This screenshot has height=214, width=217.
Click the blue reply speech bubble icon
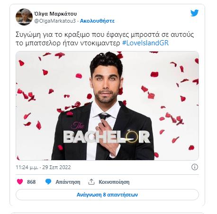(x=48, y=182)
